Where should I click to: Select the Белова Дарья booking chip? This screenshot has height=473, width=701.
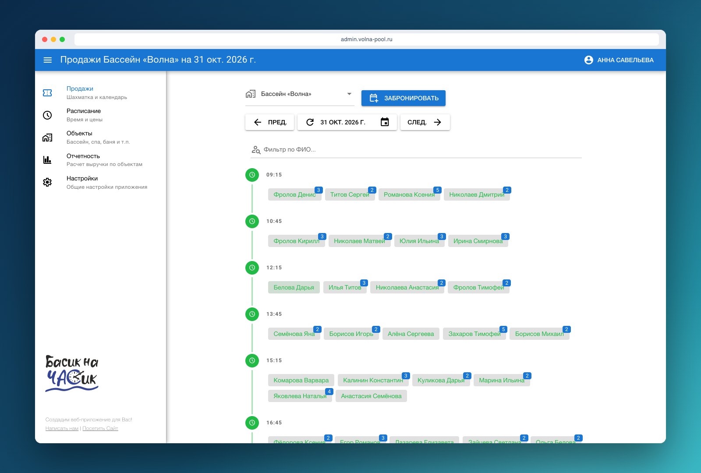coord(294,287)
